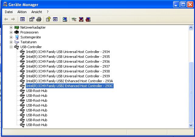
Task: Click the scrollbar up arrow
Action: (x=191, y=27)
